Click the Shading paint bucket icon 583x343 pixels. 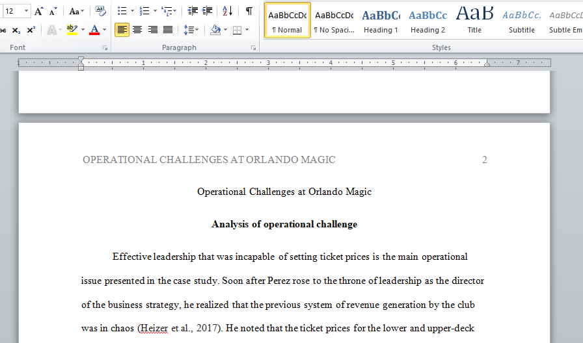[215, 30]
